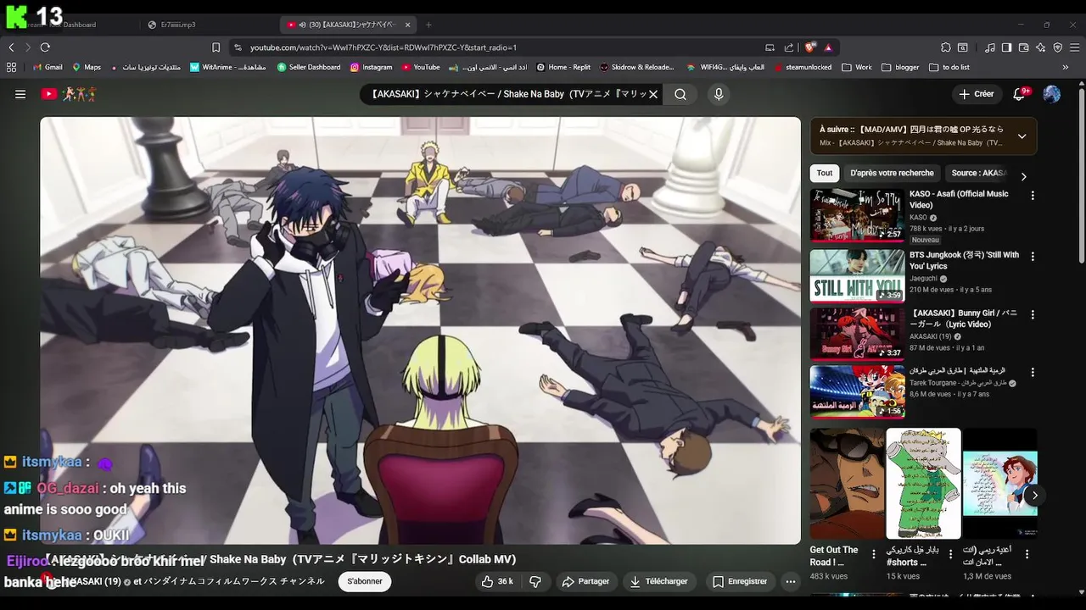Open options for AKASAKI Bunny Girl video
The image size is (1086, 610).
(1033, 314)
